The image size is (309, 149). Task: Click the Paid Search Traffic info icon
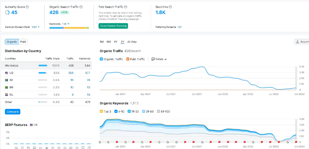point(126,7)
